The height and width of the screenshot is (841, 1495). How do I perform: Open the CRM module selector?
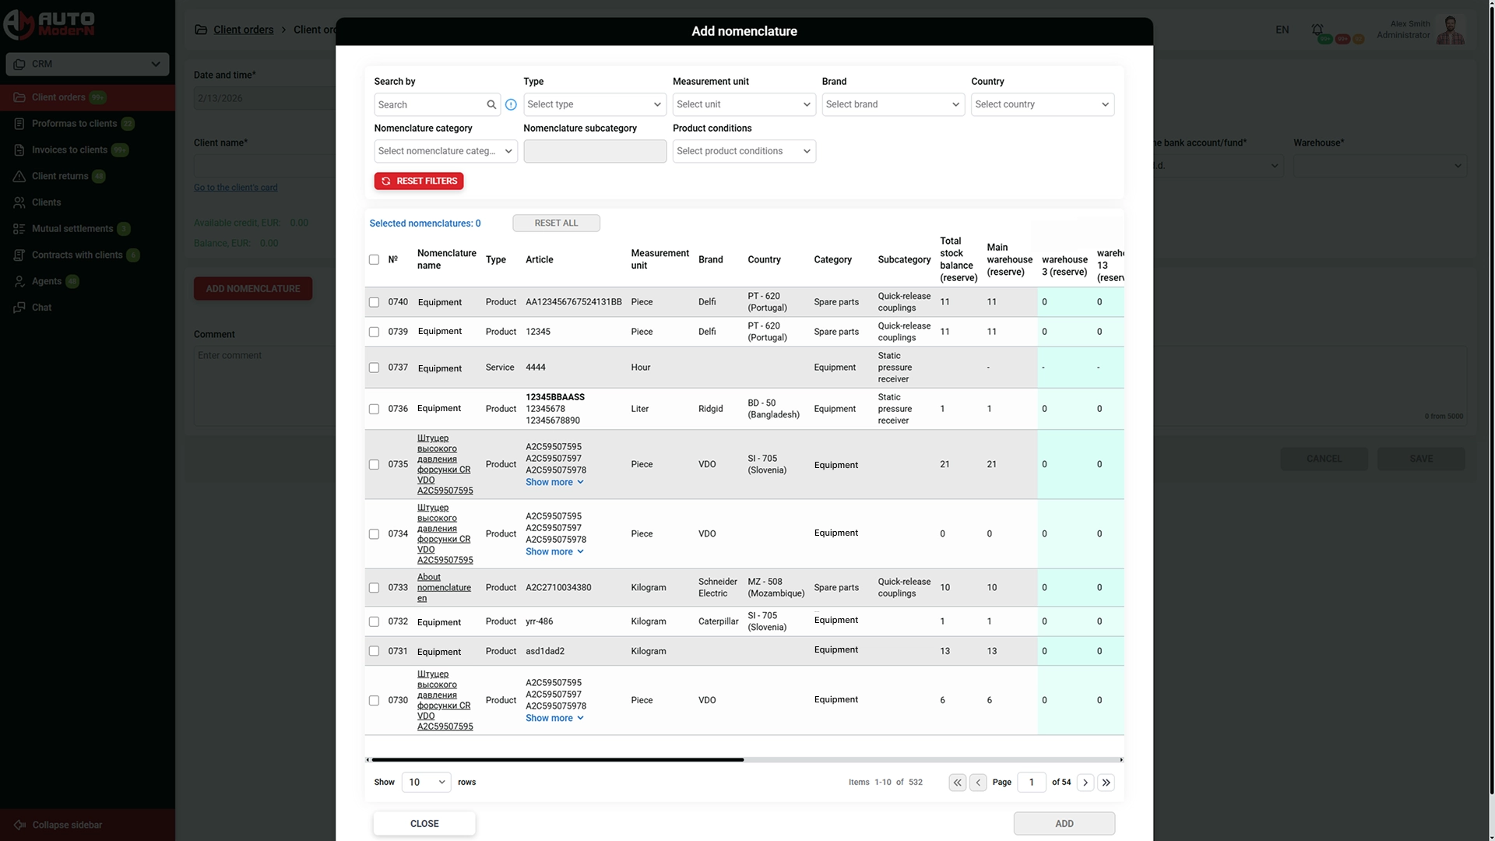click(x=86, y=64)
